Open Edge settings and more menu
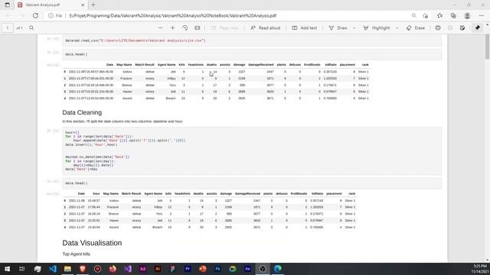 click(482, 15)
